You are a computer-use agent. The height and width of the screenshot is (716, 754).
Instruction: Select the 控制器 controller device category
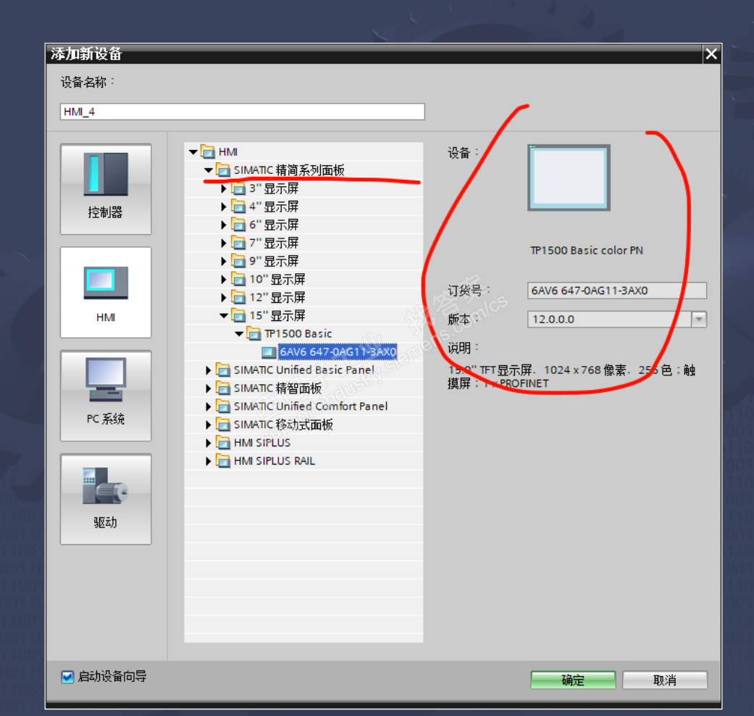click(106, 189)
